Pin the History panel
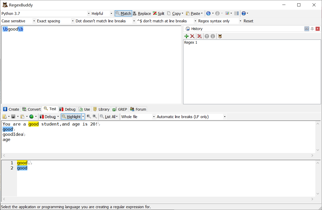The width and height of the screenshot is (322, 210). [x=312, y=29]
